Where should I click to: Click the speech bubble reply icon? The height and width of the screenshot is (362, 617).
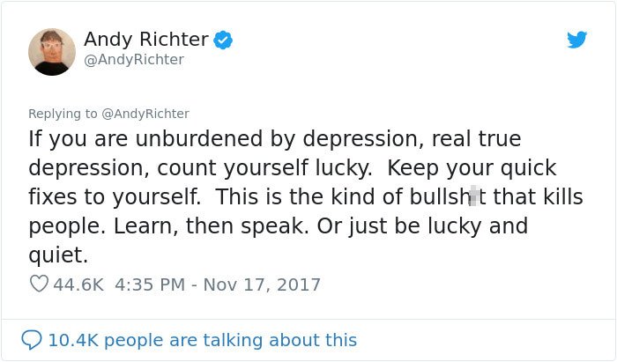(x=31, y=340)
